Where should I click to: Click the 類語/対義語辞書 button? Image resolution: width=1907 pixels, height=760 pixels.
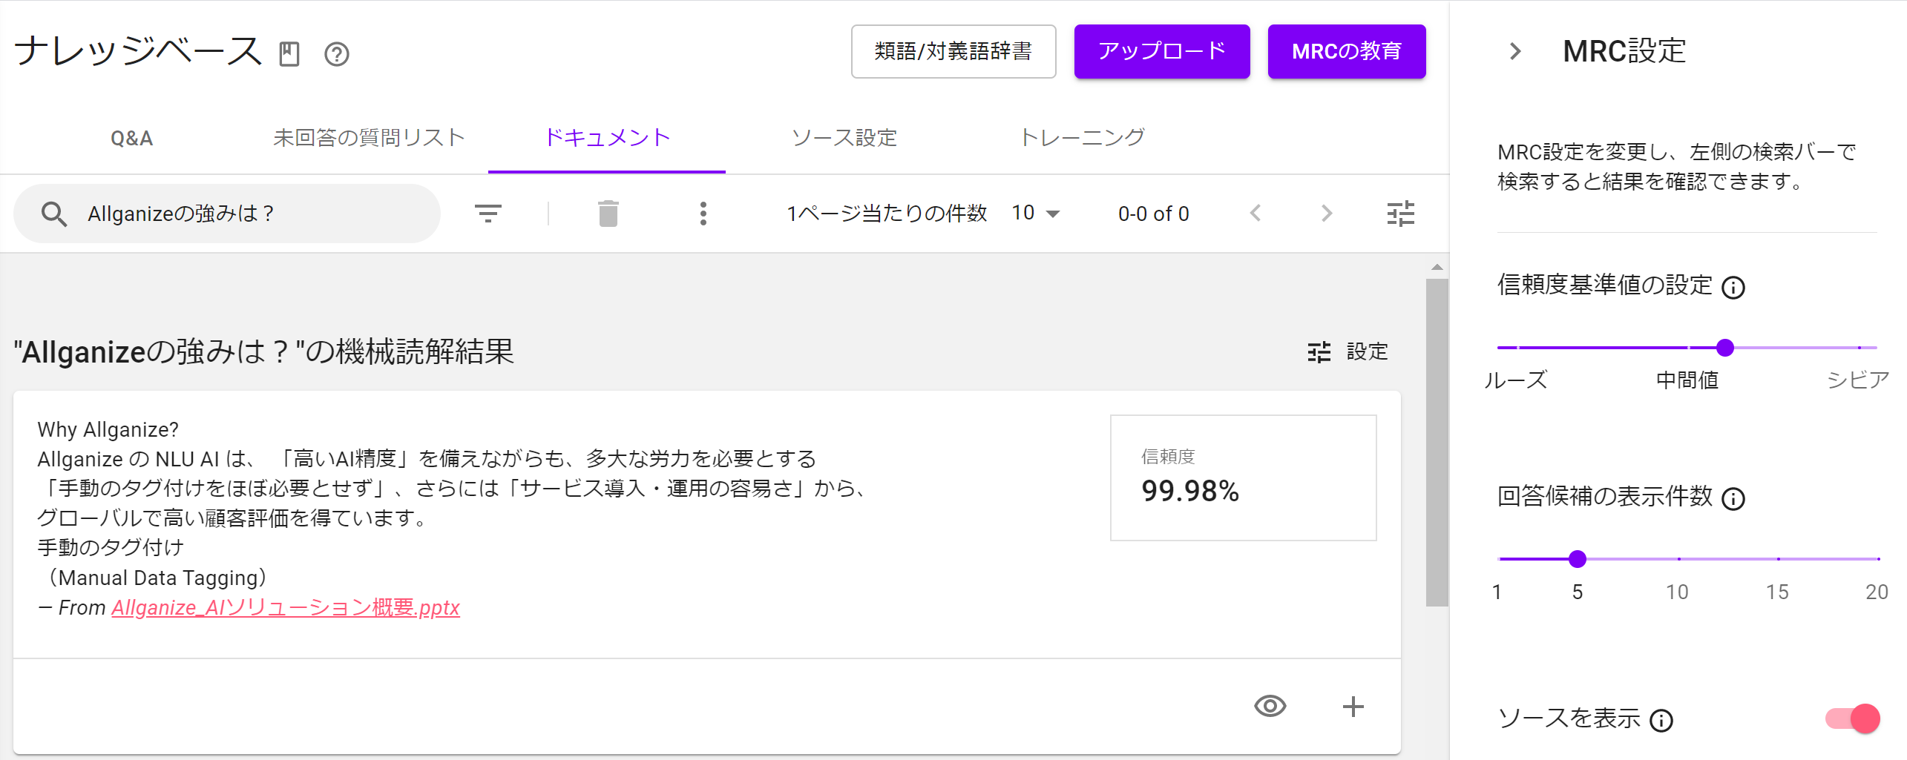(953, 51)
